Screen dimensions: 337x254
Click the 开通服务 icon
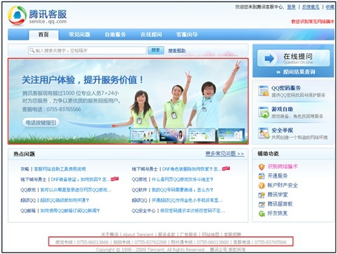point(262,176)
